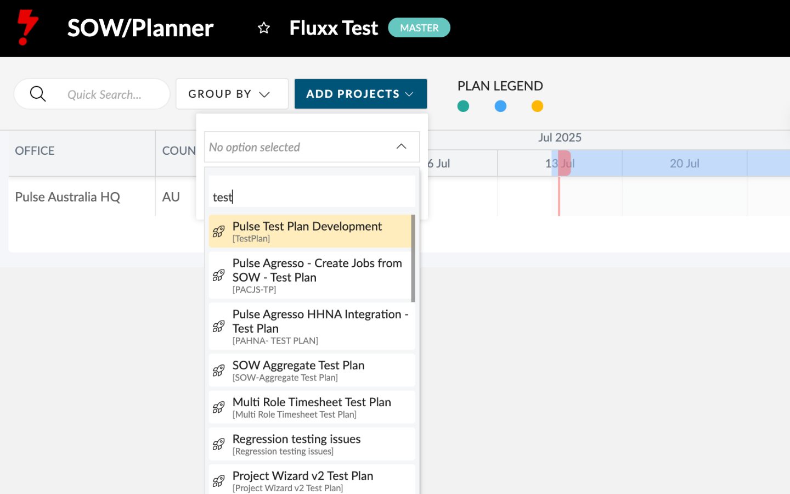The height and width of the screenshot is (494, 790).
Task: Click rocket icon beside Regression testing issues
Action: pos(219,444)
